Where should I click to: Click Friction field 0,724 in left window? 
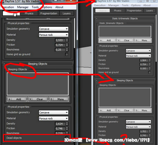[x=60, y=45]
